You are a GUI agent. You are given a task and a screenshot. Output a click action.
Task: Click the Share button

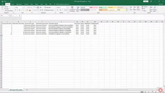pos(161,4)
